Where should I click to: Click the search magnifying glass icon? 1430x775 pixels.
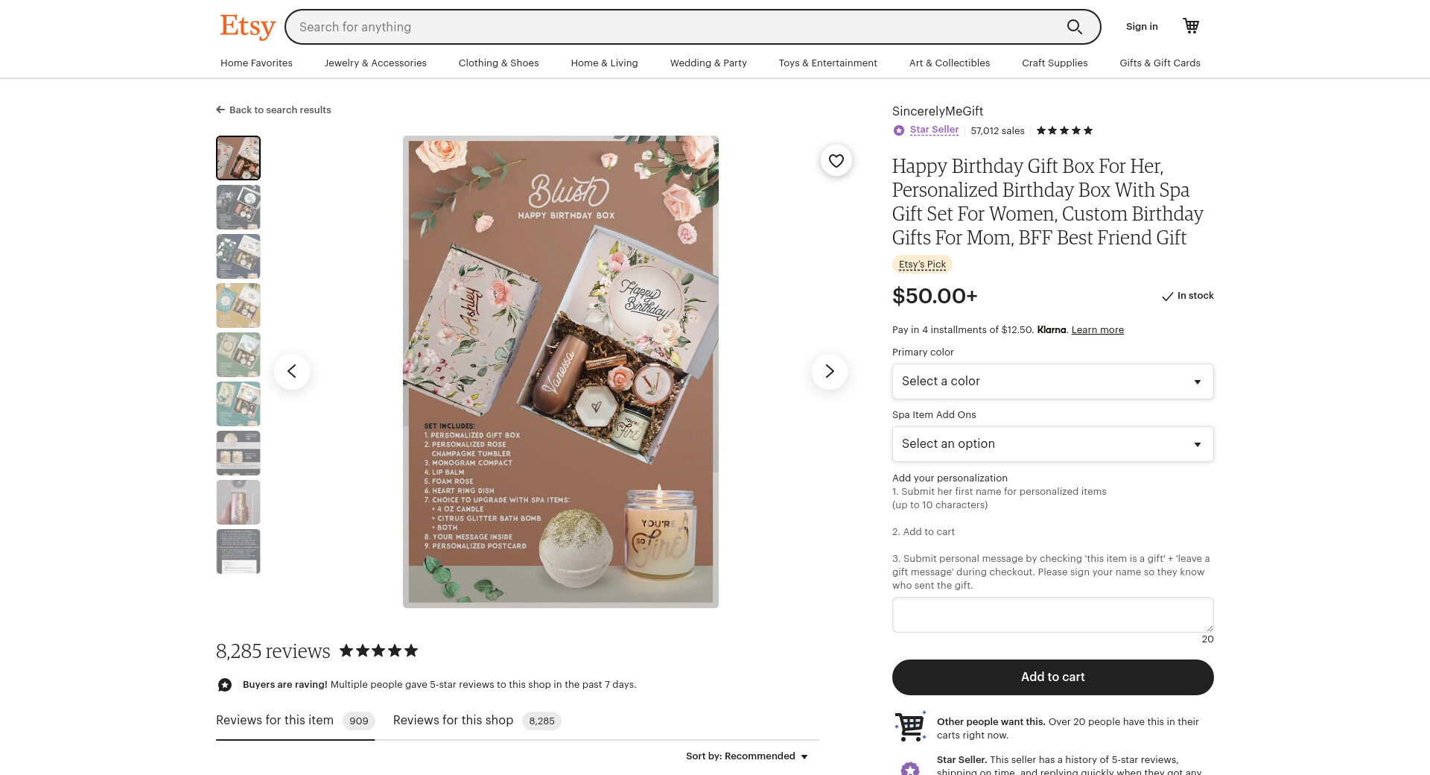click(1074, 27)
